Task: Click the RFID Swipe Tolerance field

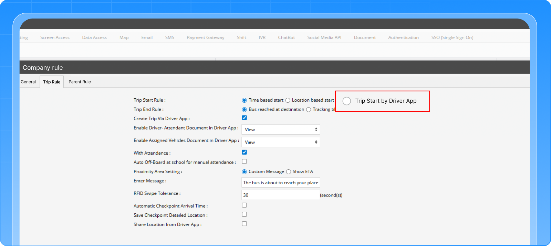Action: (x=281, y=195)
